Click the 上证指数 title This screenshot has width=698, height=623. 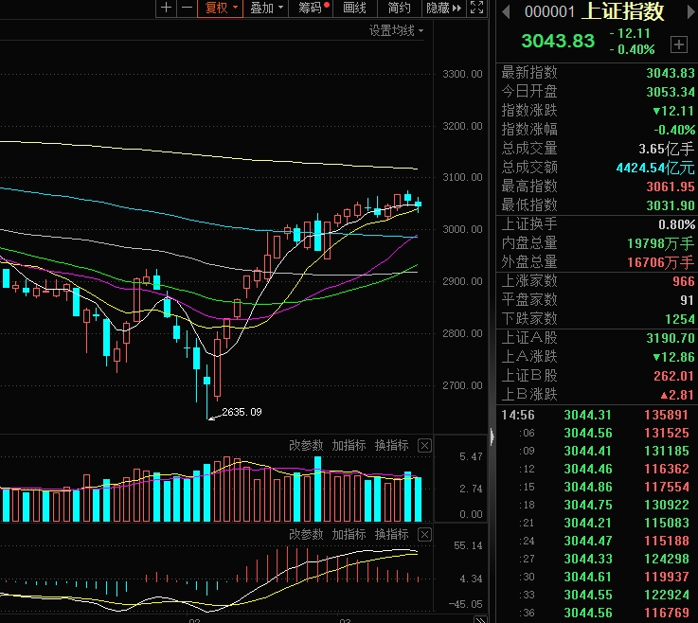(x=623, y=11)
